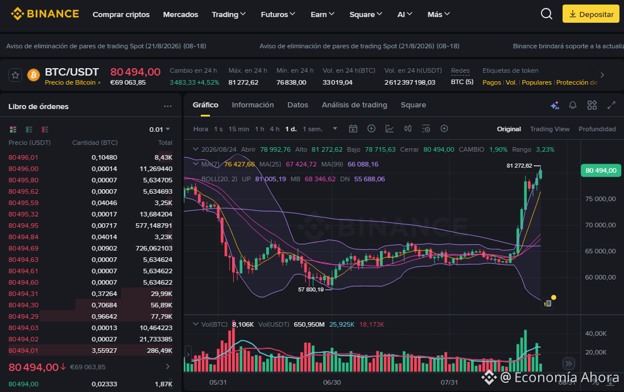This screenshot has width=624, height=392.
Task: Expand token tags with right arrow
Action: click(602, 75)
